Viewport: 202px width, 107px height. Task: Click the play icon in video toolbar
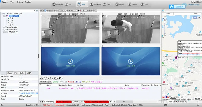pyautogui.click(x=83, y=10)
